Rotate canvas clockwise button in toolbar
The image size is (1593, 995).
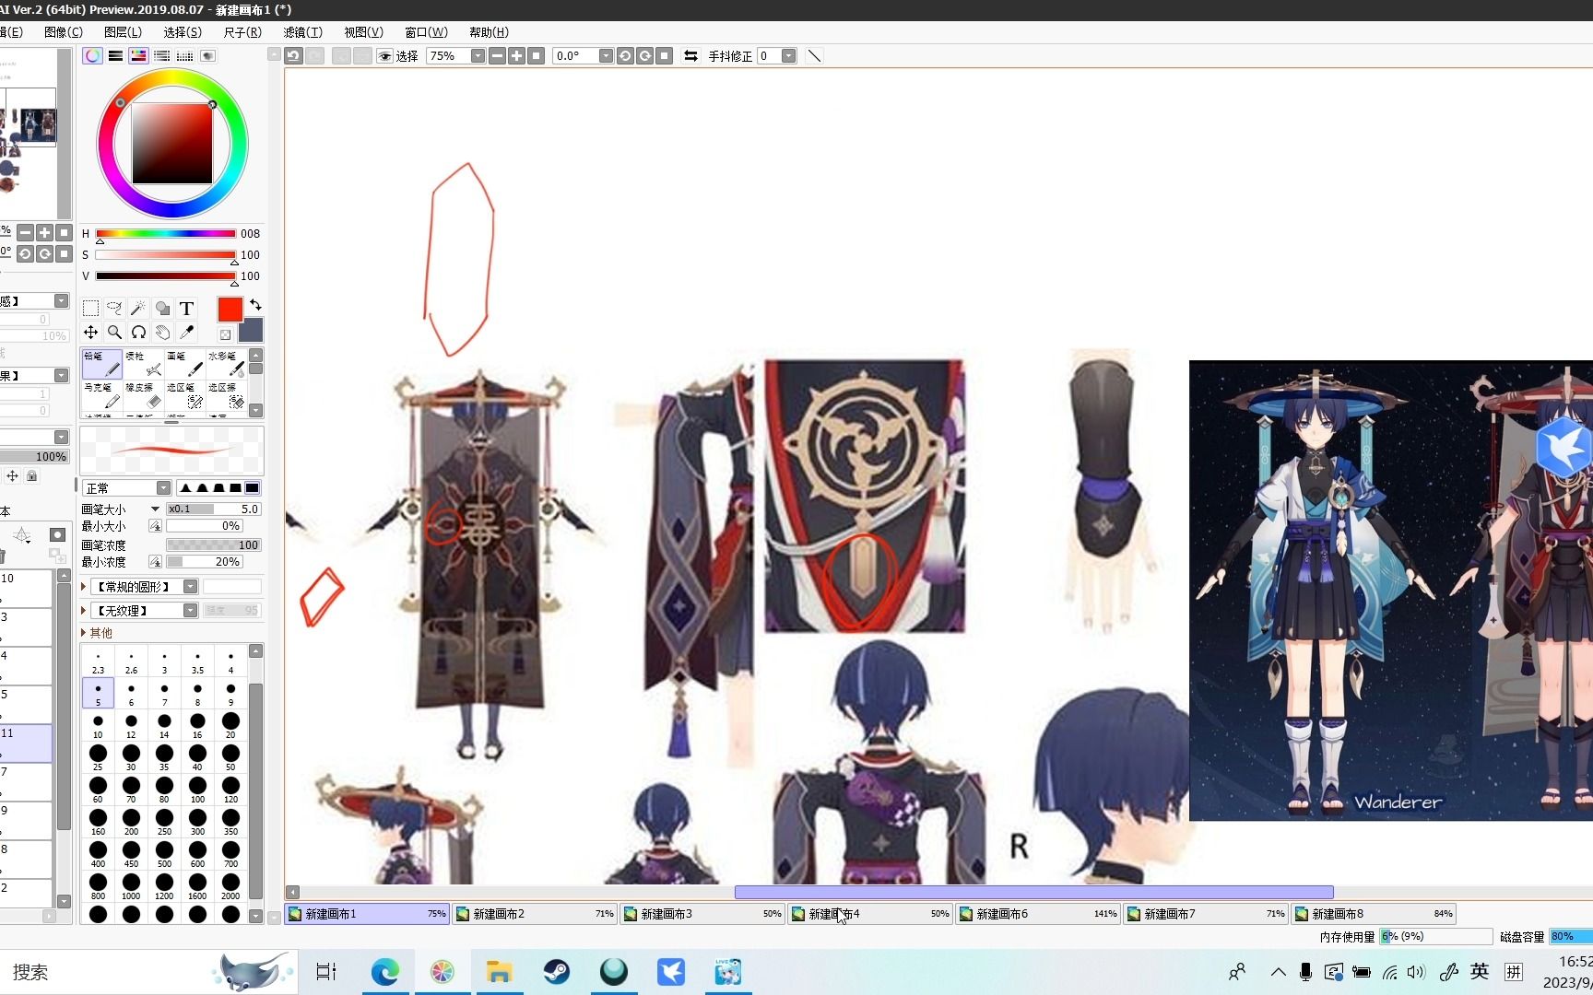tap(644, 55)
